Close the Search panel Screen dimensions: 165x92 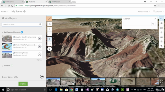click(155, 19)
